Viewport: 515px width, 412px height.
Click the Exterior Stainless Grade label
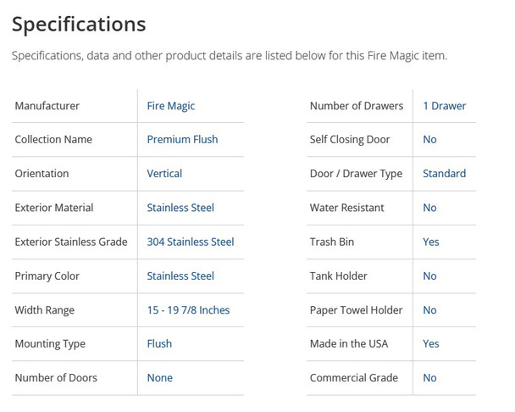click(x=71, y=242)
